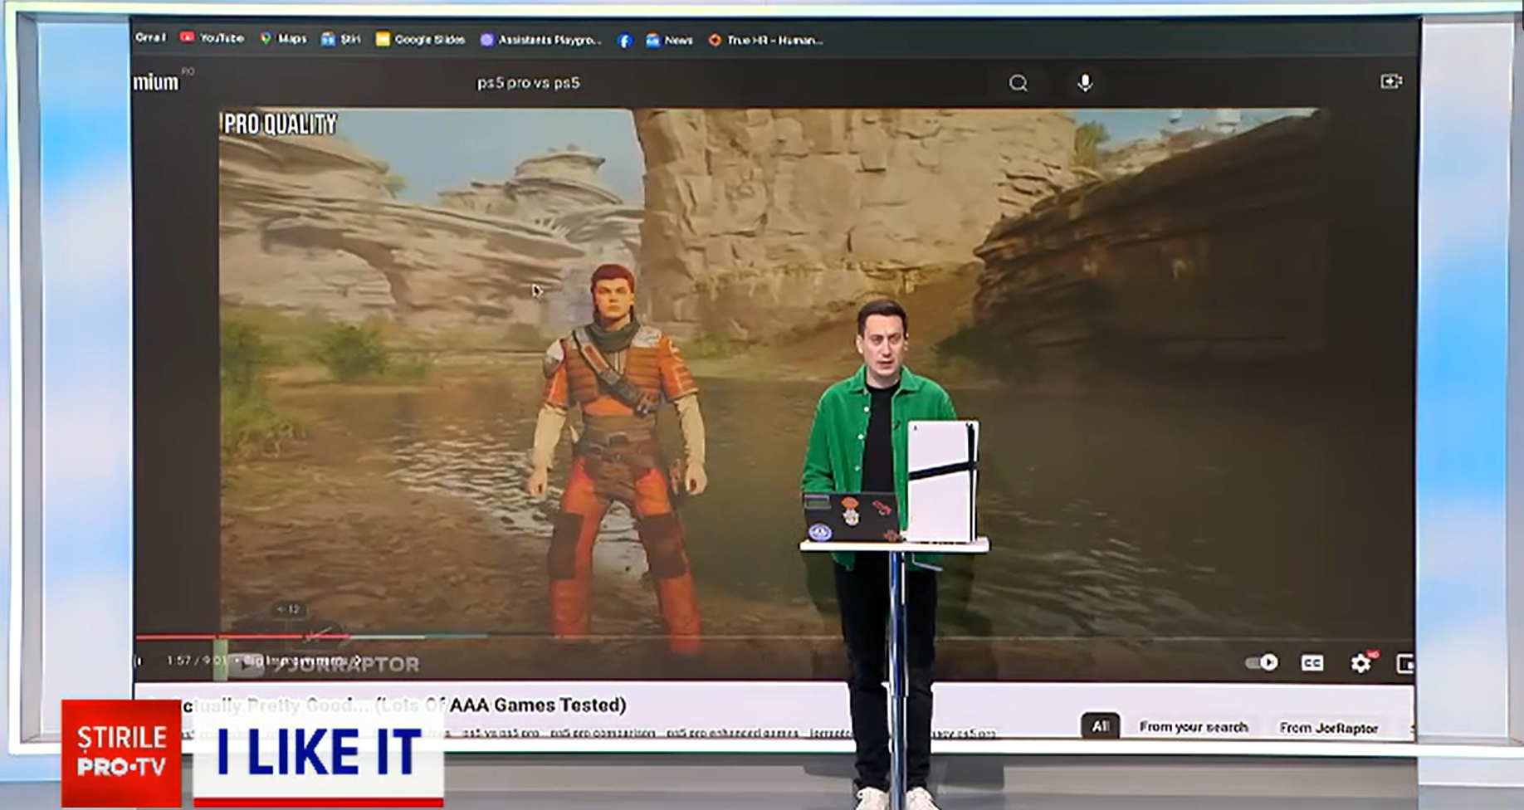1524x810 pixels.
Task: Open the Assistants Playground bookmark
Action: (541, 38)
